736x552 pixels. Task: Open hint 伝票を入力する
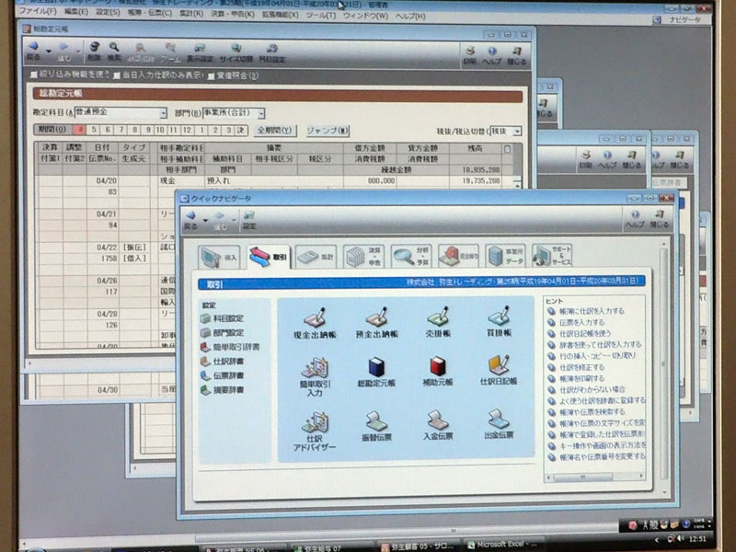[576, 322]
